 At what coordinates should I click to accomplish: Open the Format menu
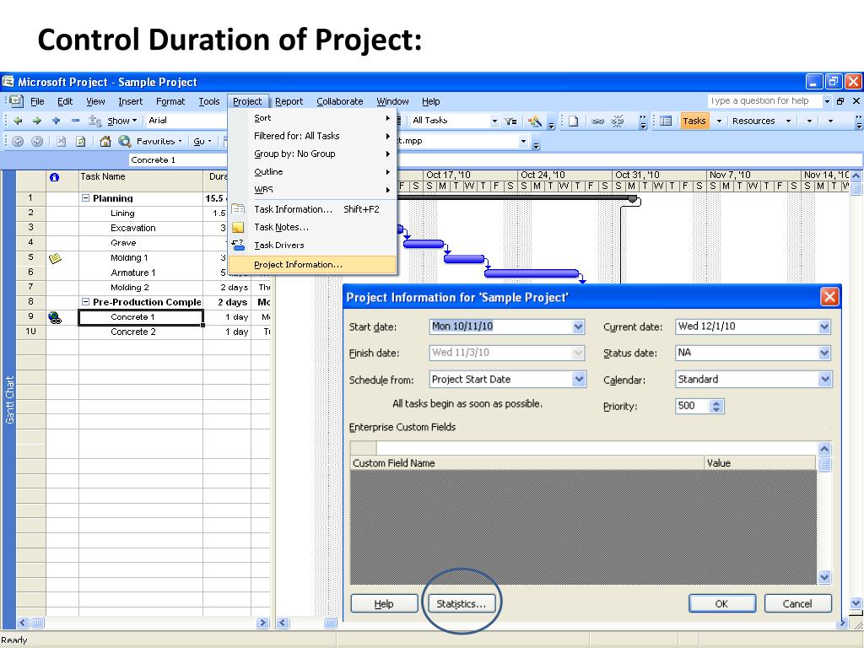click(x=170, y=101)
